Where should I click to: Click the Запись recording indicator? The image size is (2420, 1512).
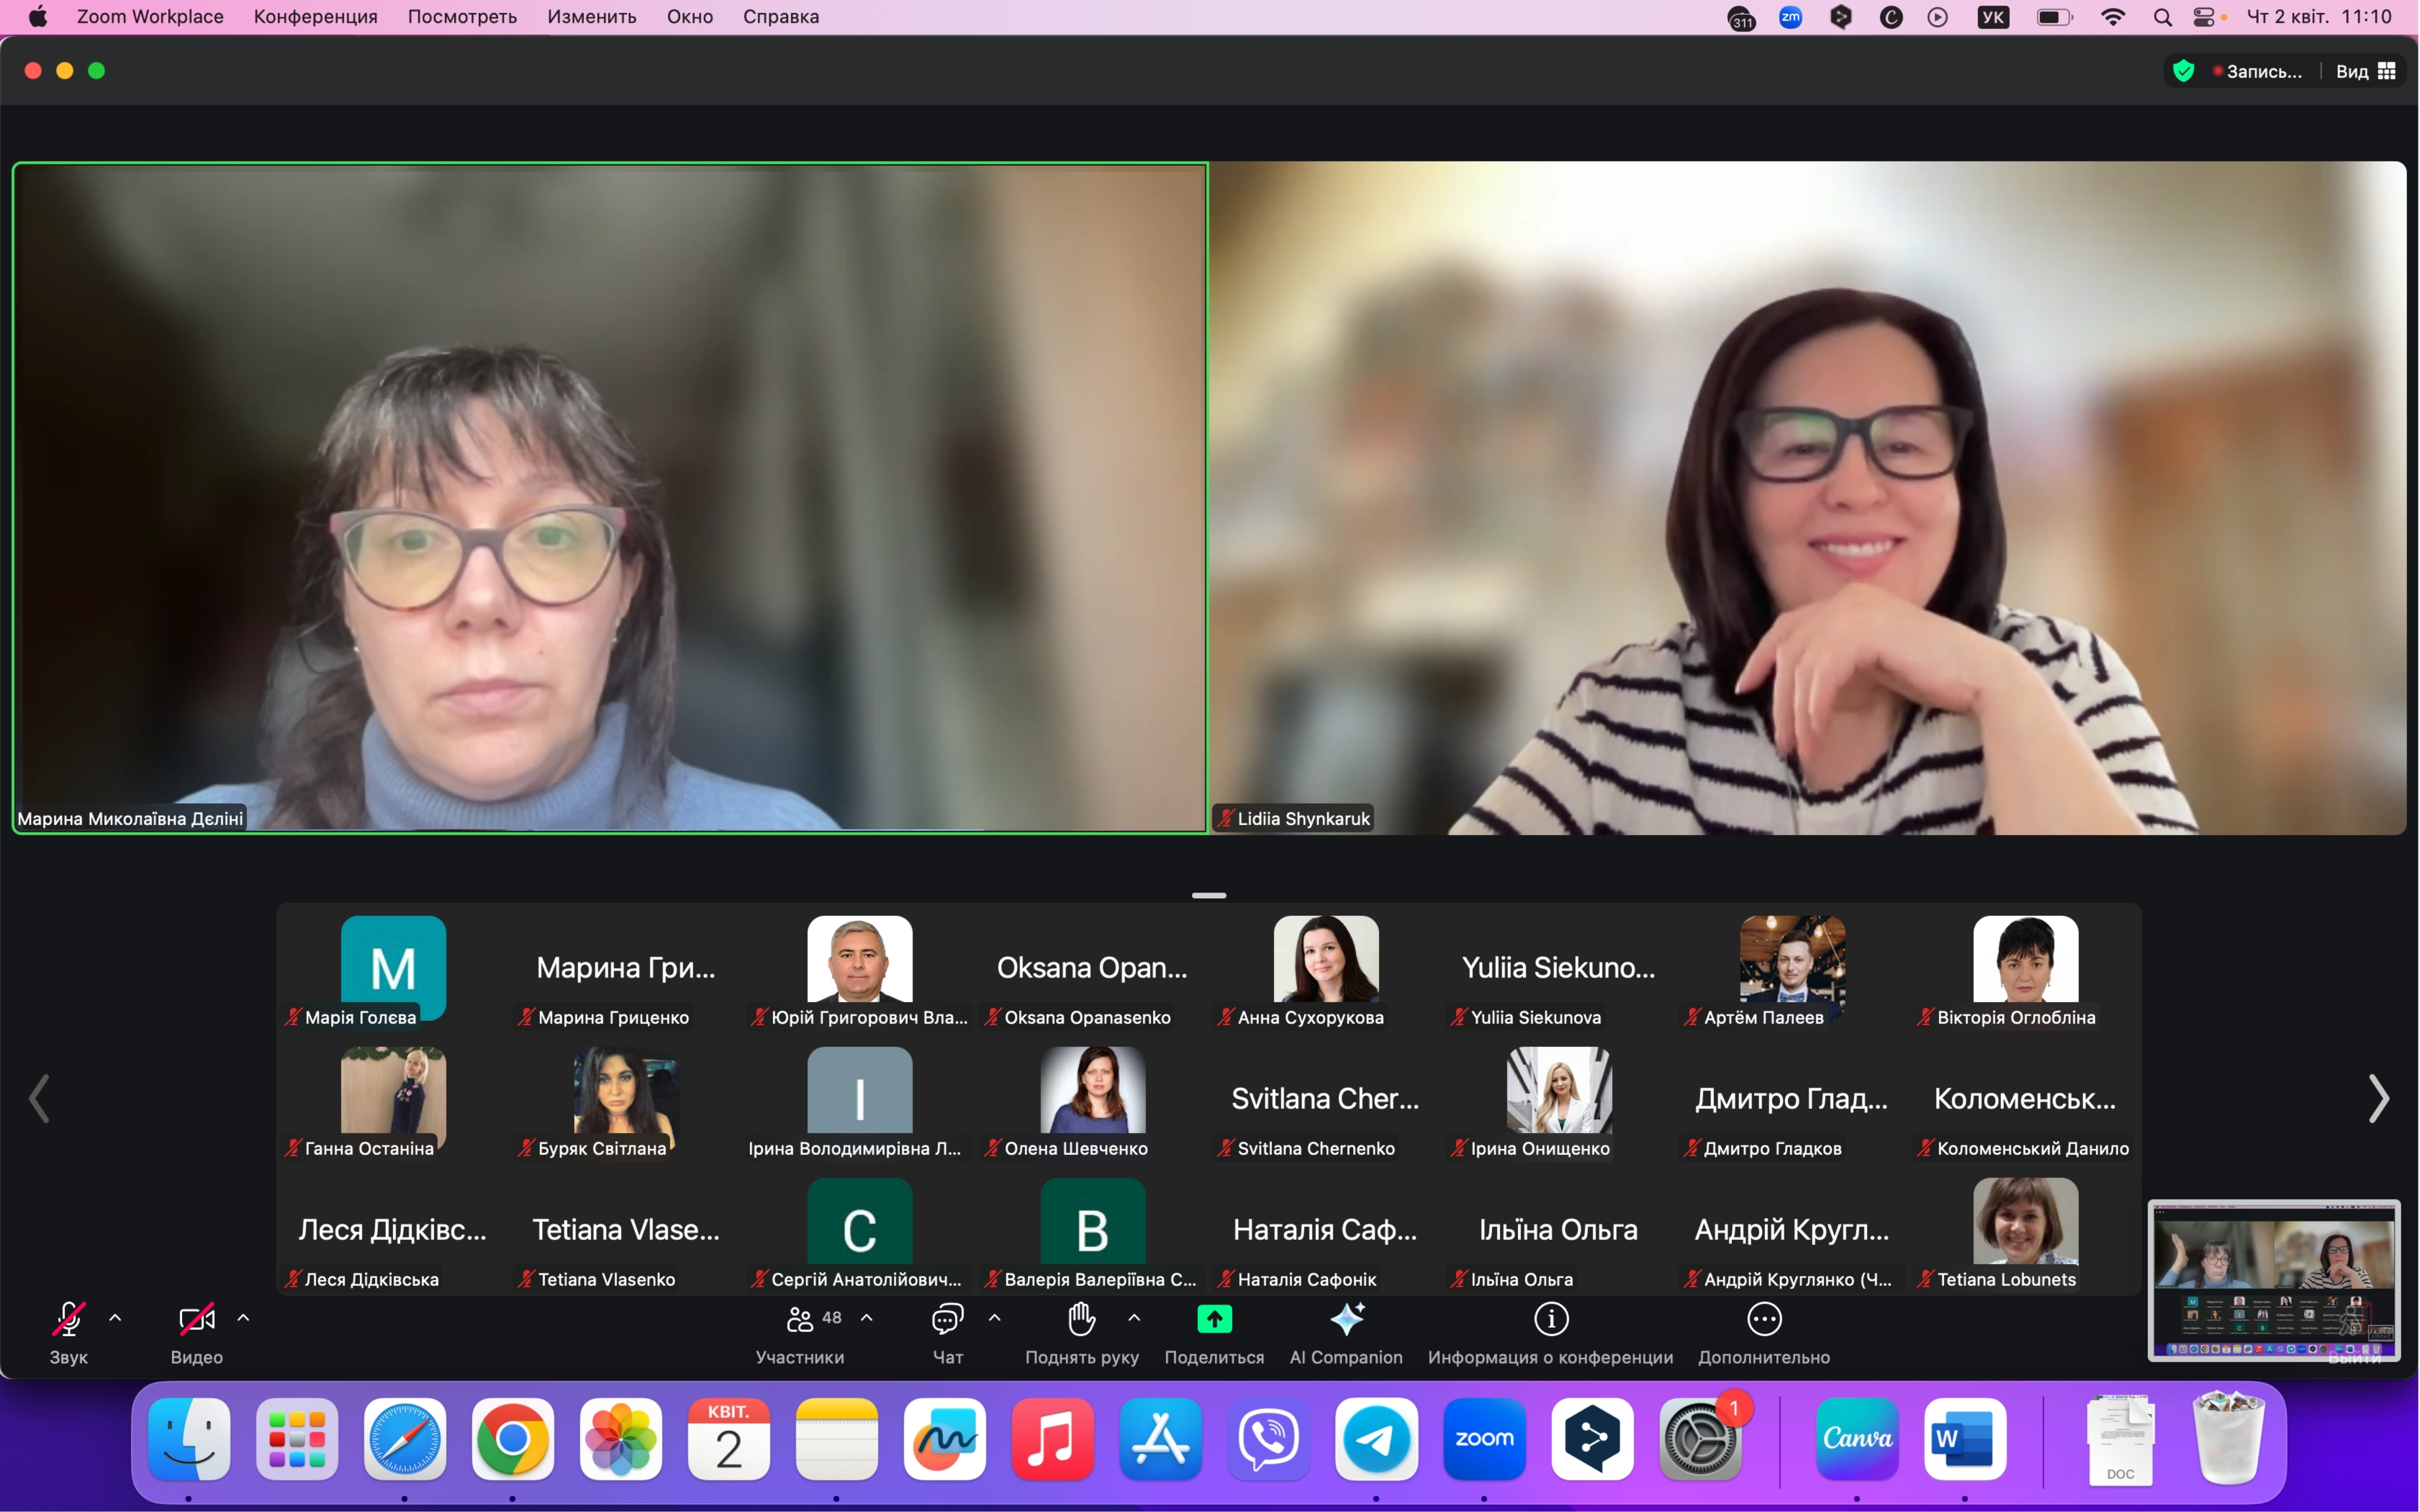pyautogui.click(x=2258, y=71)
